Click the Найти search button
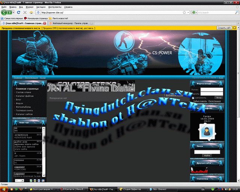This screenshot has width=240, height=192. coord(207,156)
